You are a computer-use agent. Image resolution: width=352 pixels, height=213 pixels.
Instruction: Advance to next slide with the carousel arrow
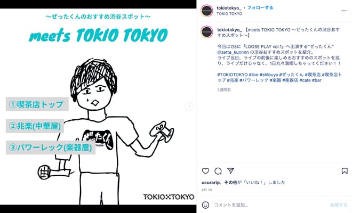coord(189,106)
